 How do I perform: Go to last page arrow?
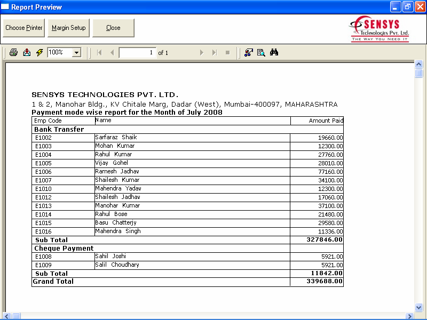(215, 52)
